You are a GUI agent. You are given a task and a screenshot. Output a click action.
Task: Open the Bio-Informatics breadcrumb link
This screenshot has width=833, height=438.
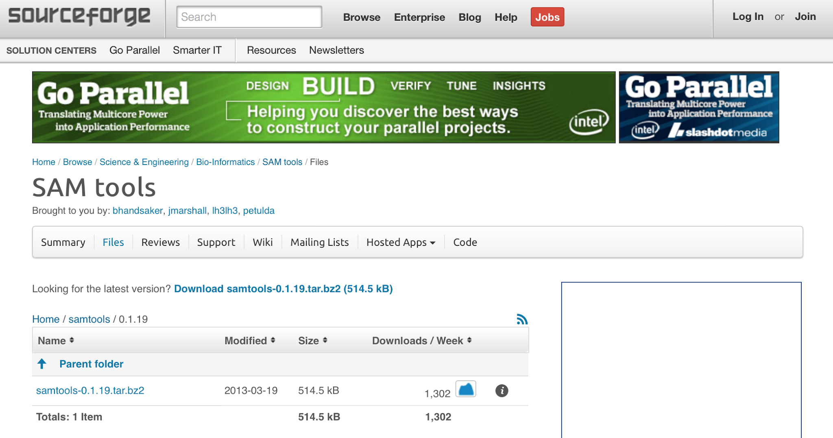[x=225, y=162]
